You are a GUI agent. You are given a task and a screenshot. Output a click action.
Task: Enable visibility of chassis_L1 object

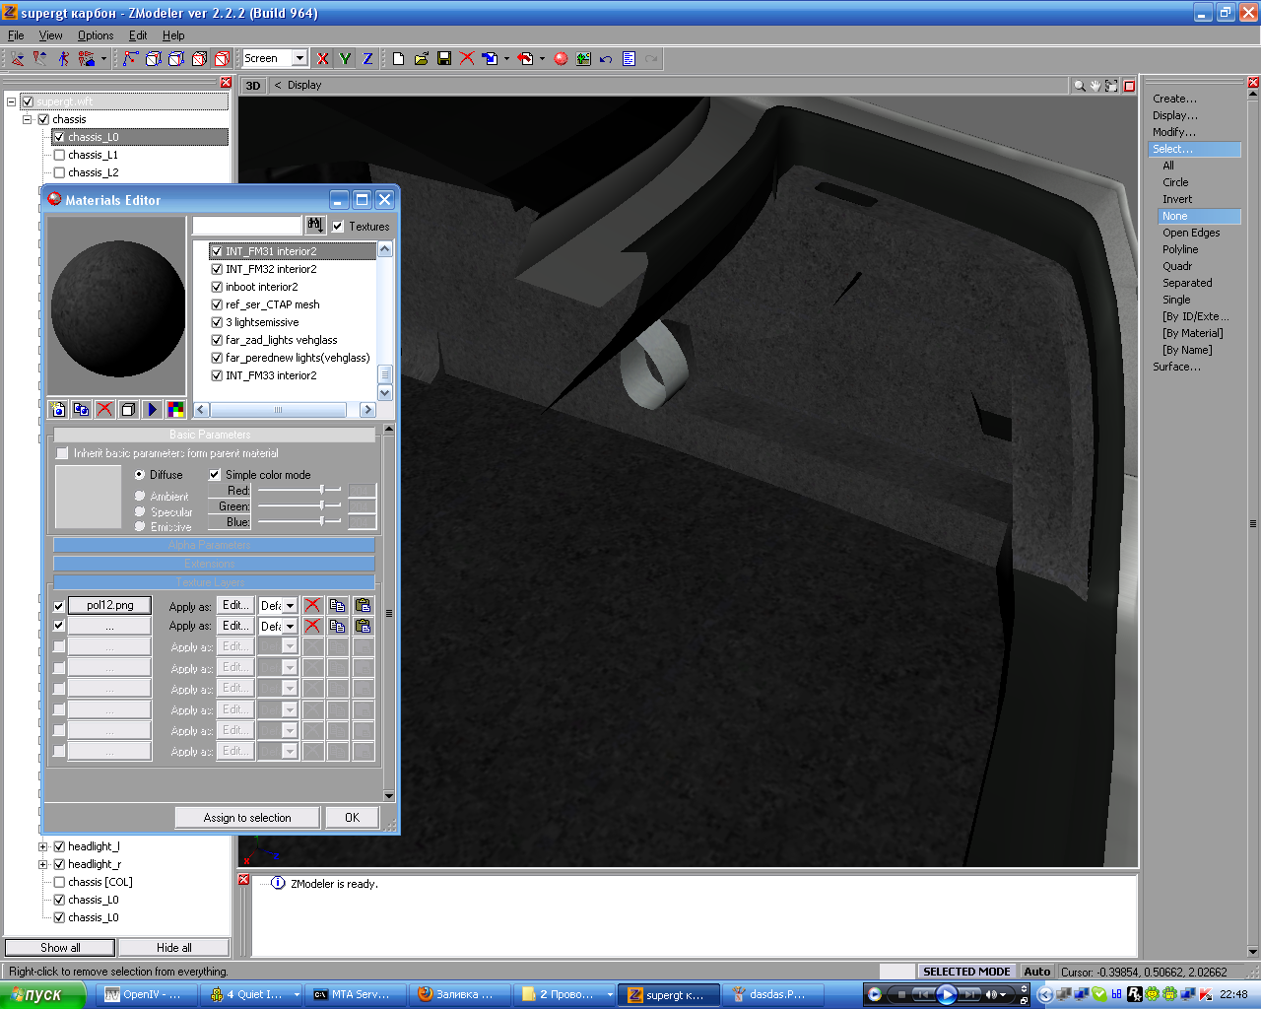pos(59,156)
